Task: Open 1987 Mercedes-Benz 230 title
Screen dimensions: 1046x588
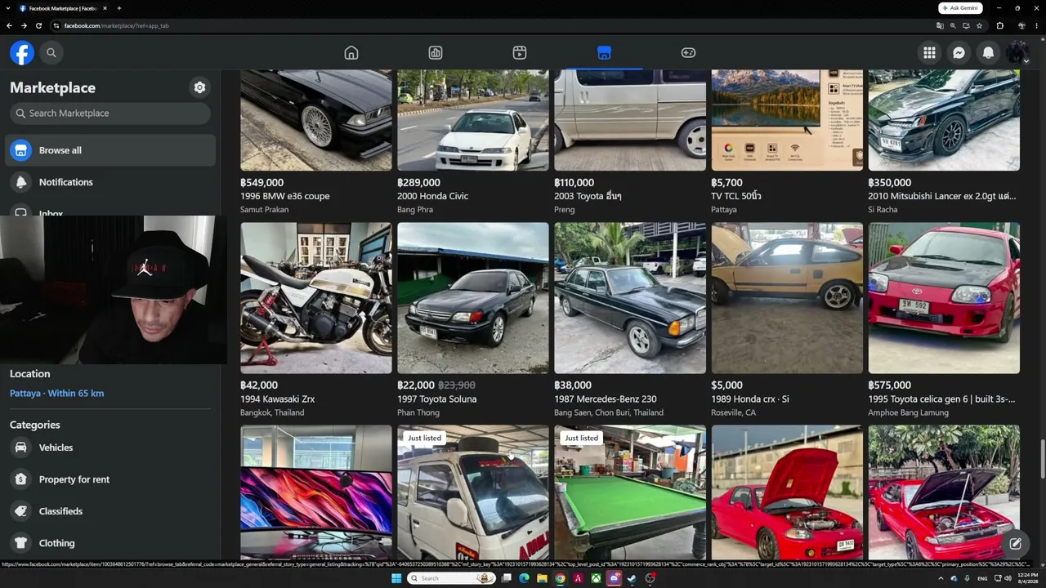Action: pyautogui.click(x=606, y=399)
